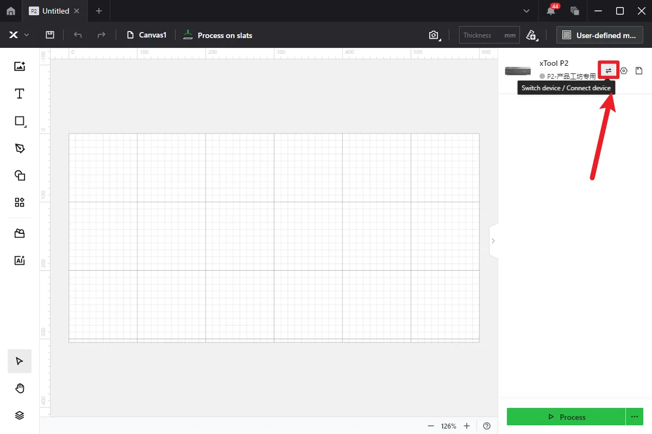
Task: Redo the last action
Action: point(101,35)
